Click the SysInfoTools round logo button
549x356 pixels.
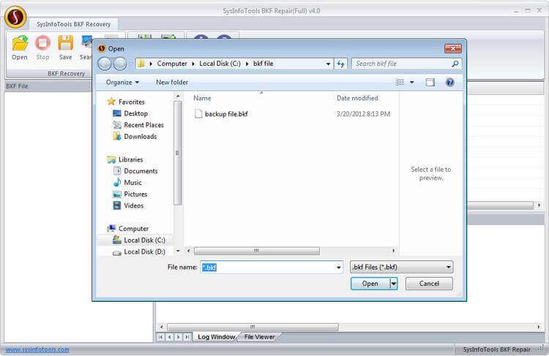pyautogui.click(x=15, y=16)
